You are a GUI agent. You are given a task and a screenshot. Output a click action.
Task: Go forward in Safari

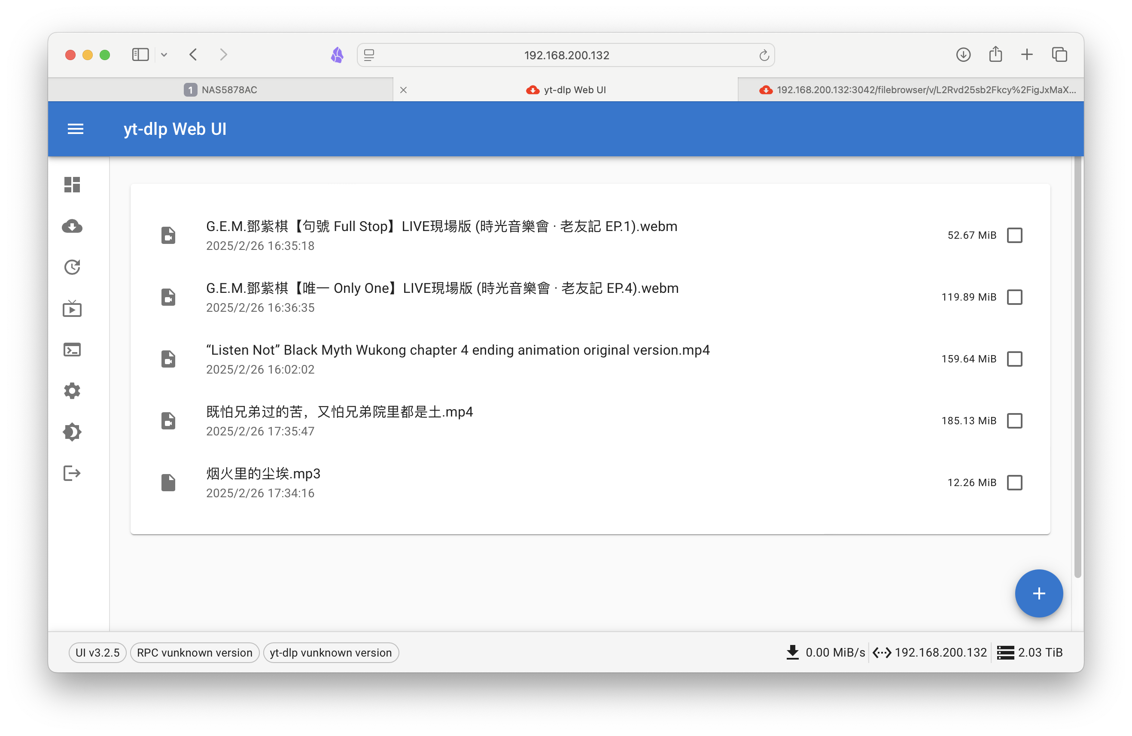coord(224,55)
